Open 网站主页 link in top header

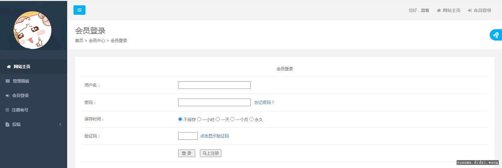point(449,10)
